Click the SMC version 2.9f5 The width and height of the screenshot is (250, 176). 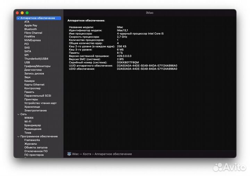click(120, 59)
